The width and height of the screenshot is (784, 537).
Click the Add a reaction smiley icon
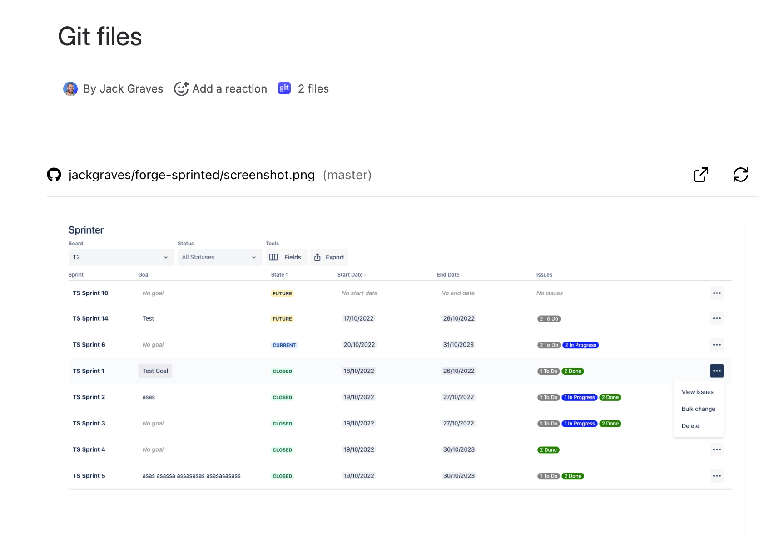click(181, 89)
